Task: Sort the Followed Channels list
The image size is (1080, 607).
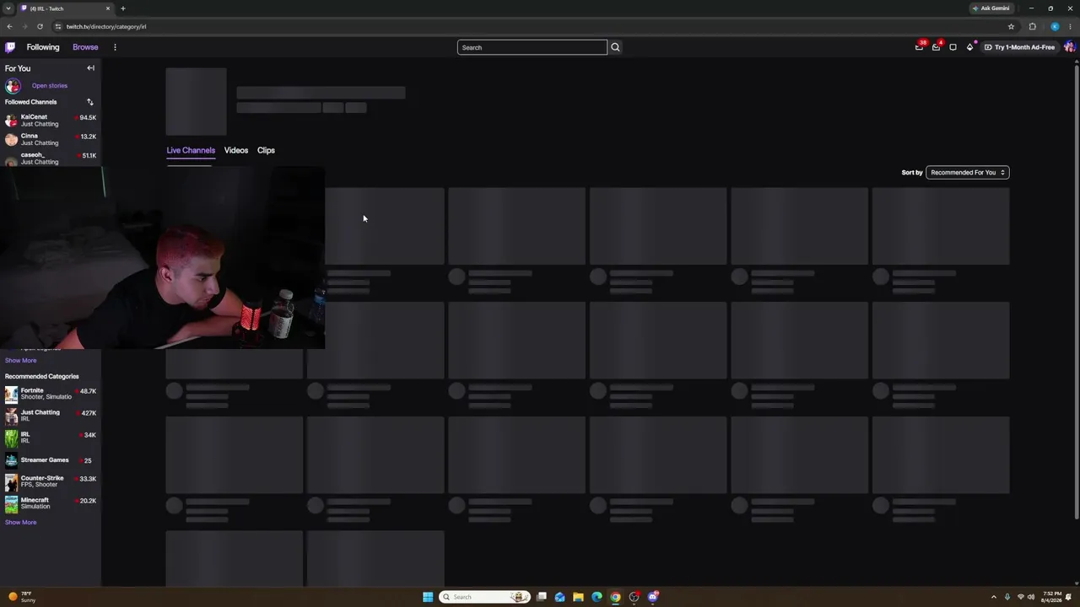Action: [x=90, y=102]
